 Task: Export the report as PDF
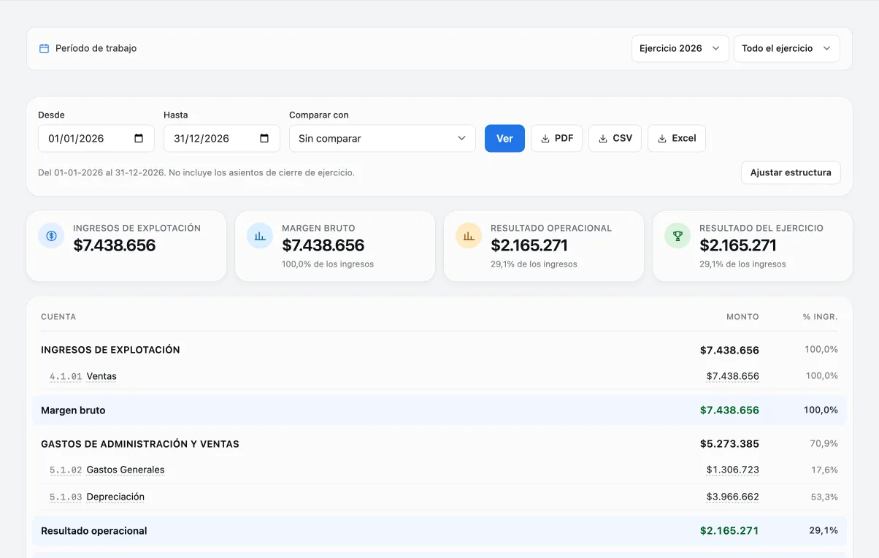click(556, 138)
